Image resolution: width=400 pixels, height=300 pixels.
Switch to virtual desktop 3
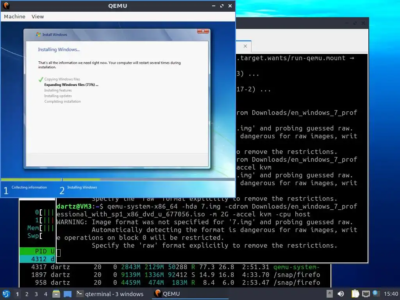point(36,294)
